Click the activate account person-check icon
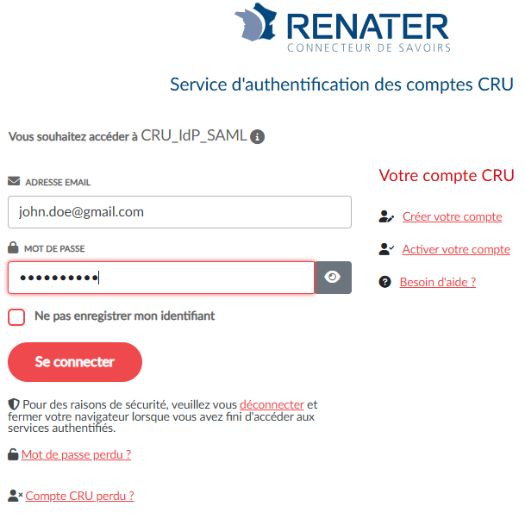Image resolution: width=525 pixels, height=519 pixels. [386, 249]
